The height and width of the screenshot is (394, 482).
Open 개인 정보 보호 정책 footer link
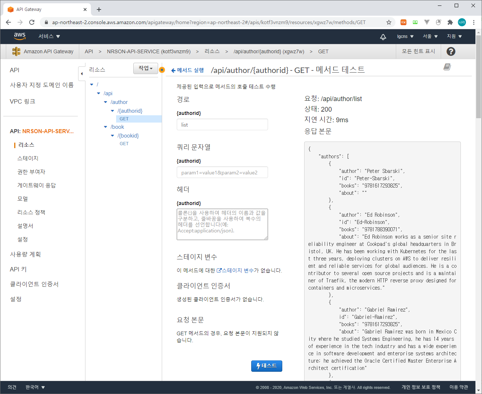pyautogui.click(x=421, y=387)
